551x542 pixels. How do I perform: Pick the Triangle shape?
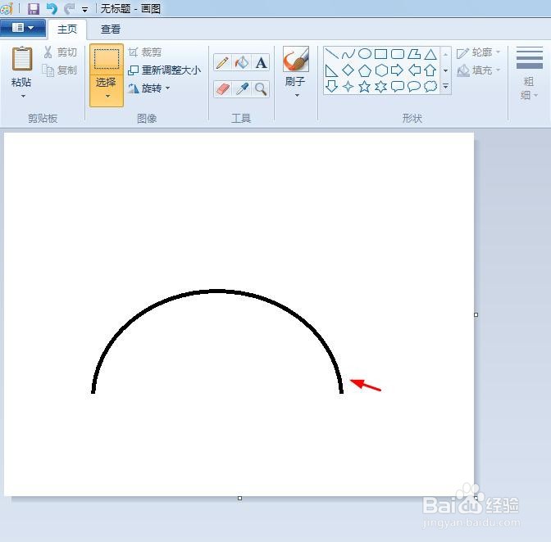(x=430, y=54)
